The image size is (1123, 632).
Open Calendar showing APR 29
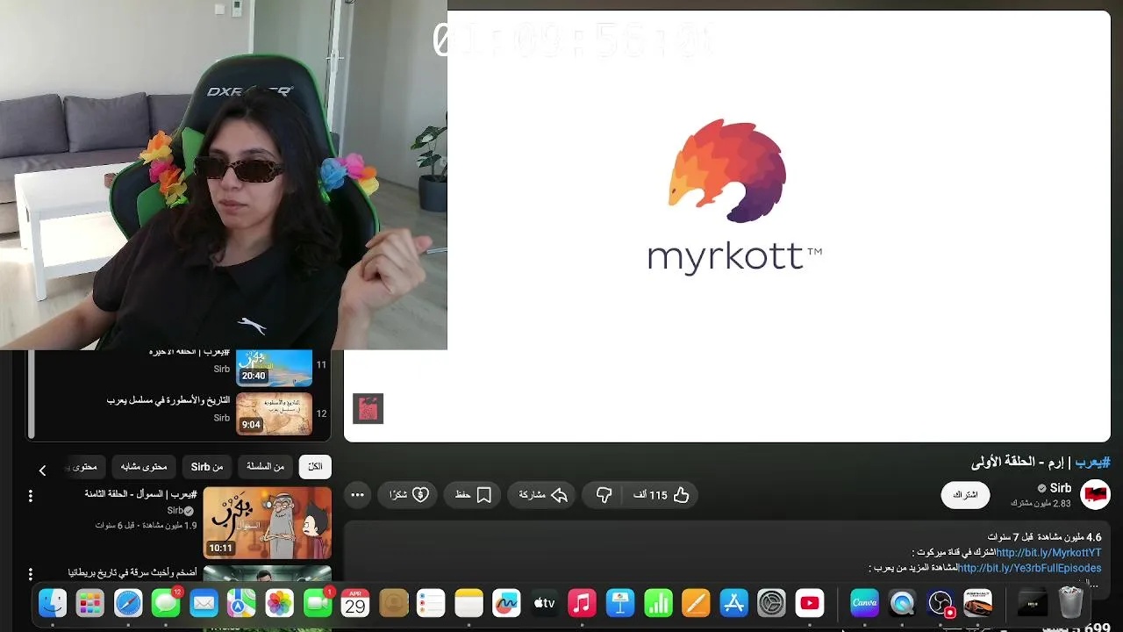pos(355,603)
